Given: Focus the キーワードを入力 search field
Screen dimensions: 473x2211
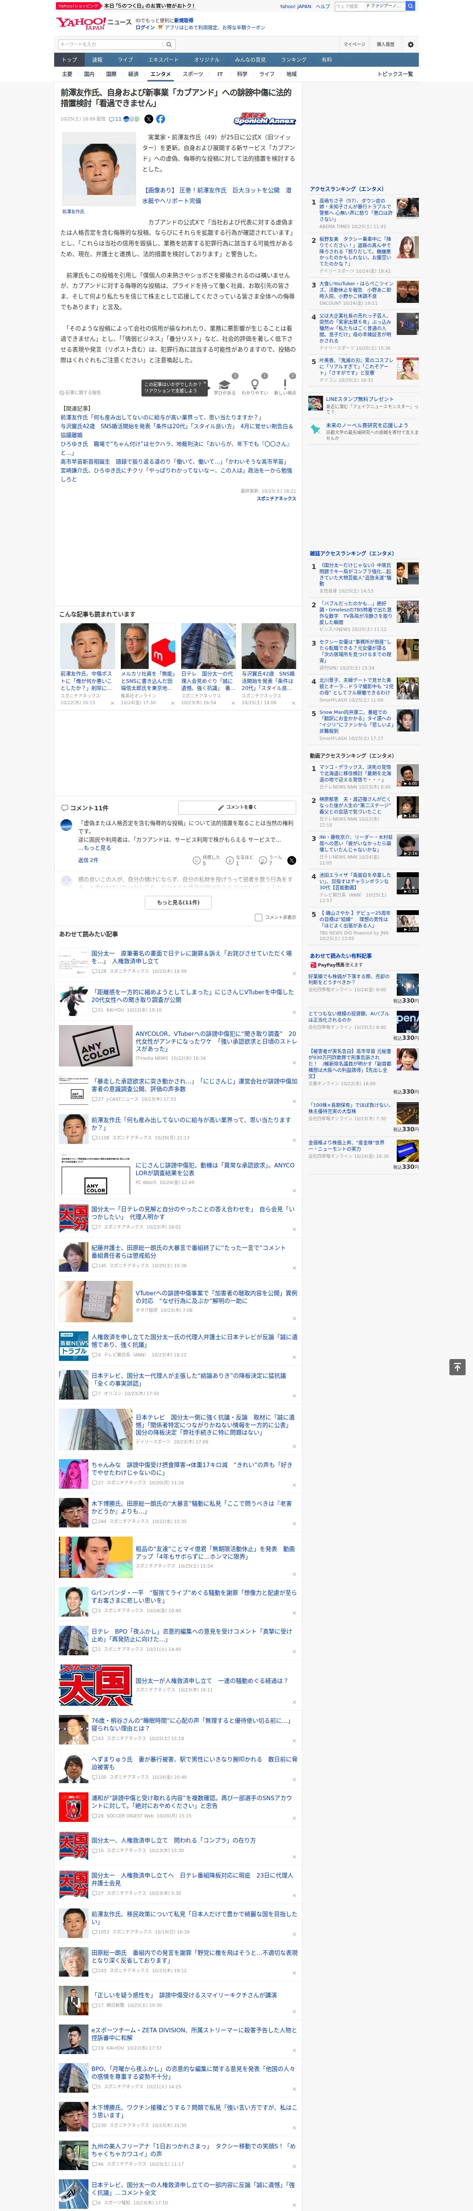Looking at the screenshot, I should click(111, 44).
